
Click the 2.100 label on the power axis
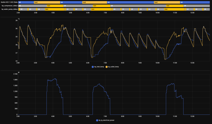tap(15, 74)
